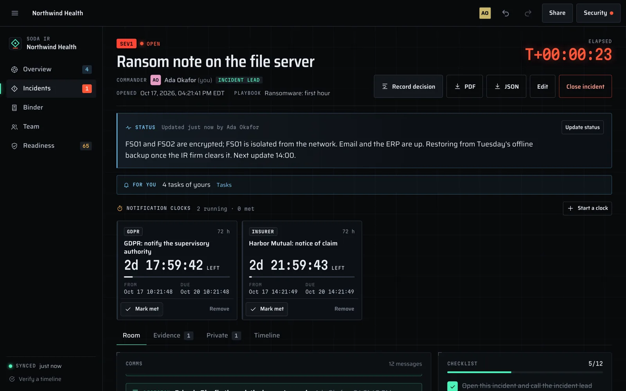Viewport: 626px width, 391px height.
Task: Click the status pulse icon
Action: click(x=128, y=127)
